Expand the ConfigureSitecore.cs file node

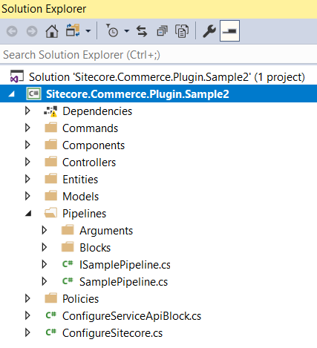point(27,332)
